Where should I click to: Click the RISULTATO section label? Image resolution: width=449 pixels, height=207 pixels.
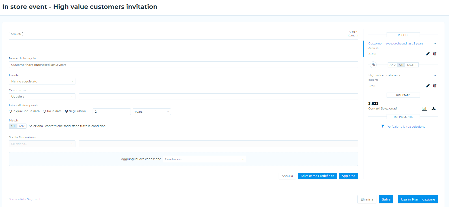(403, 95)
